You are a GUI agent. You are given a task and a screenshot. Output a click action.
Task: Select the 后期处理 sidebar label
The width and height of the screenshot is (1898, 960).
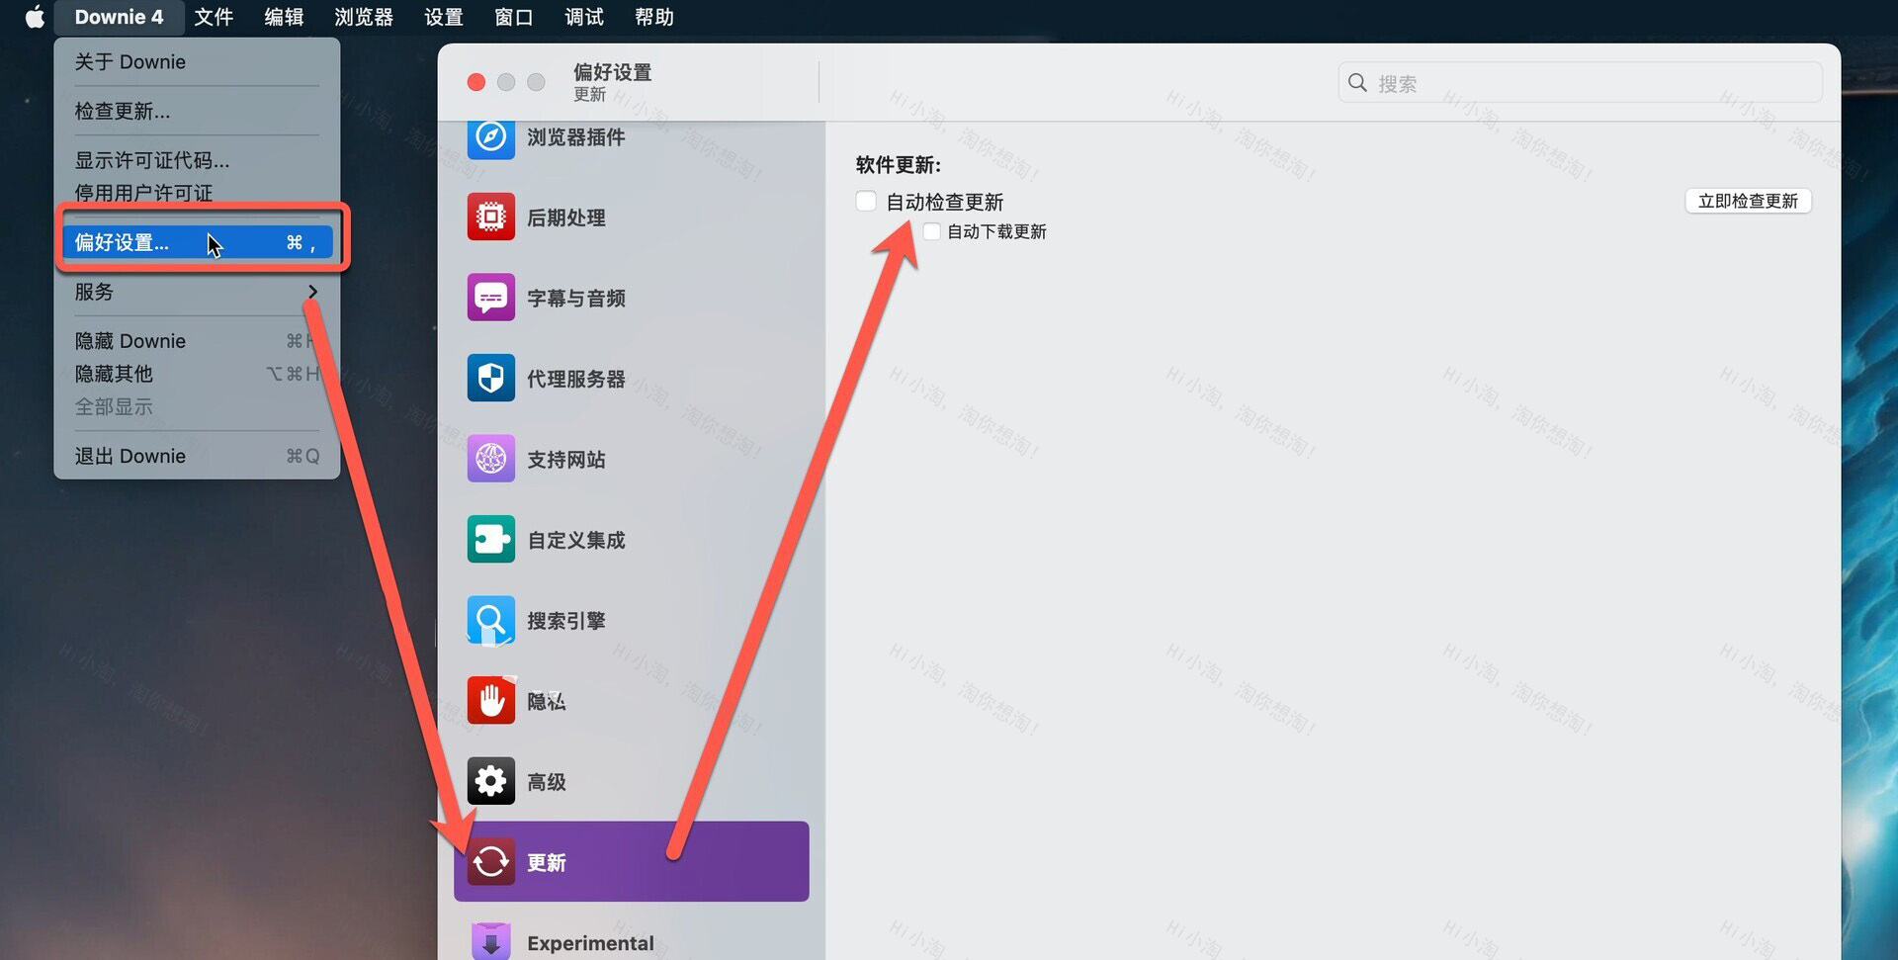566,218
